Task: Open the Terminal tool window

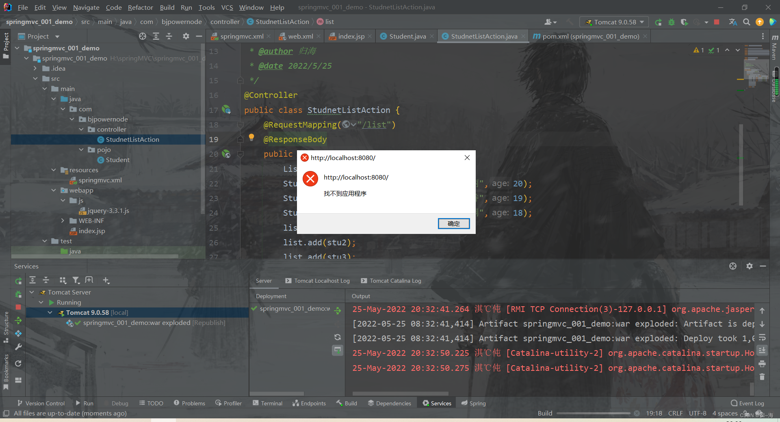Action: click(x=267, y=403)
